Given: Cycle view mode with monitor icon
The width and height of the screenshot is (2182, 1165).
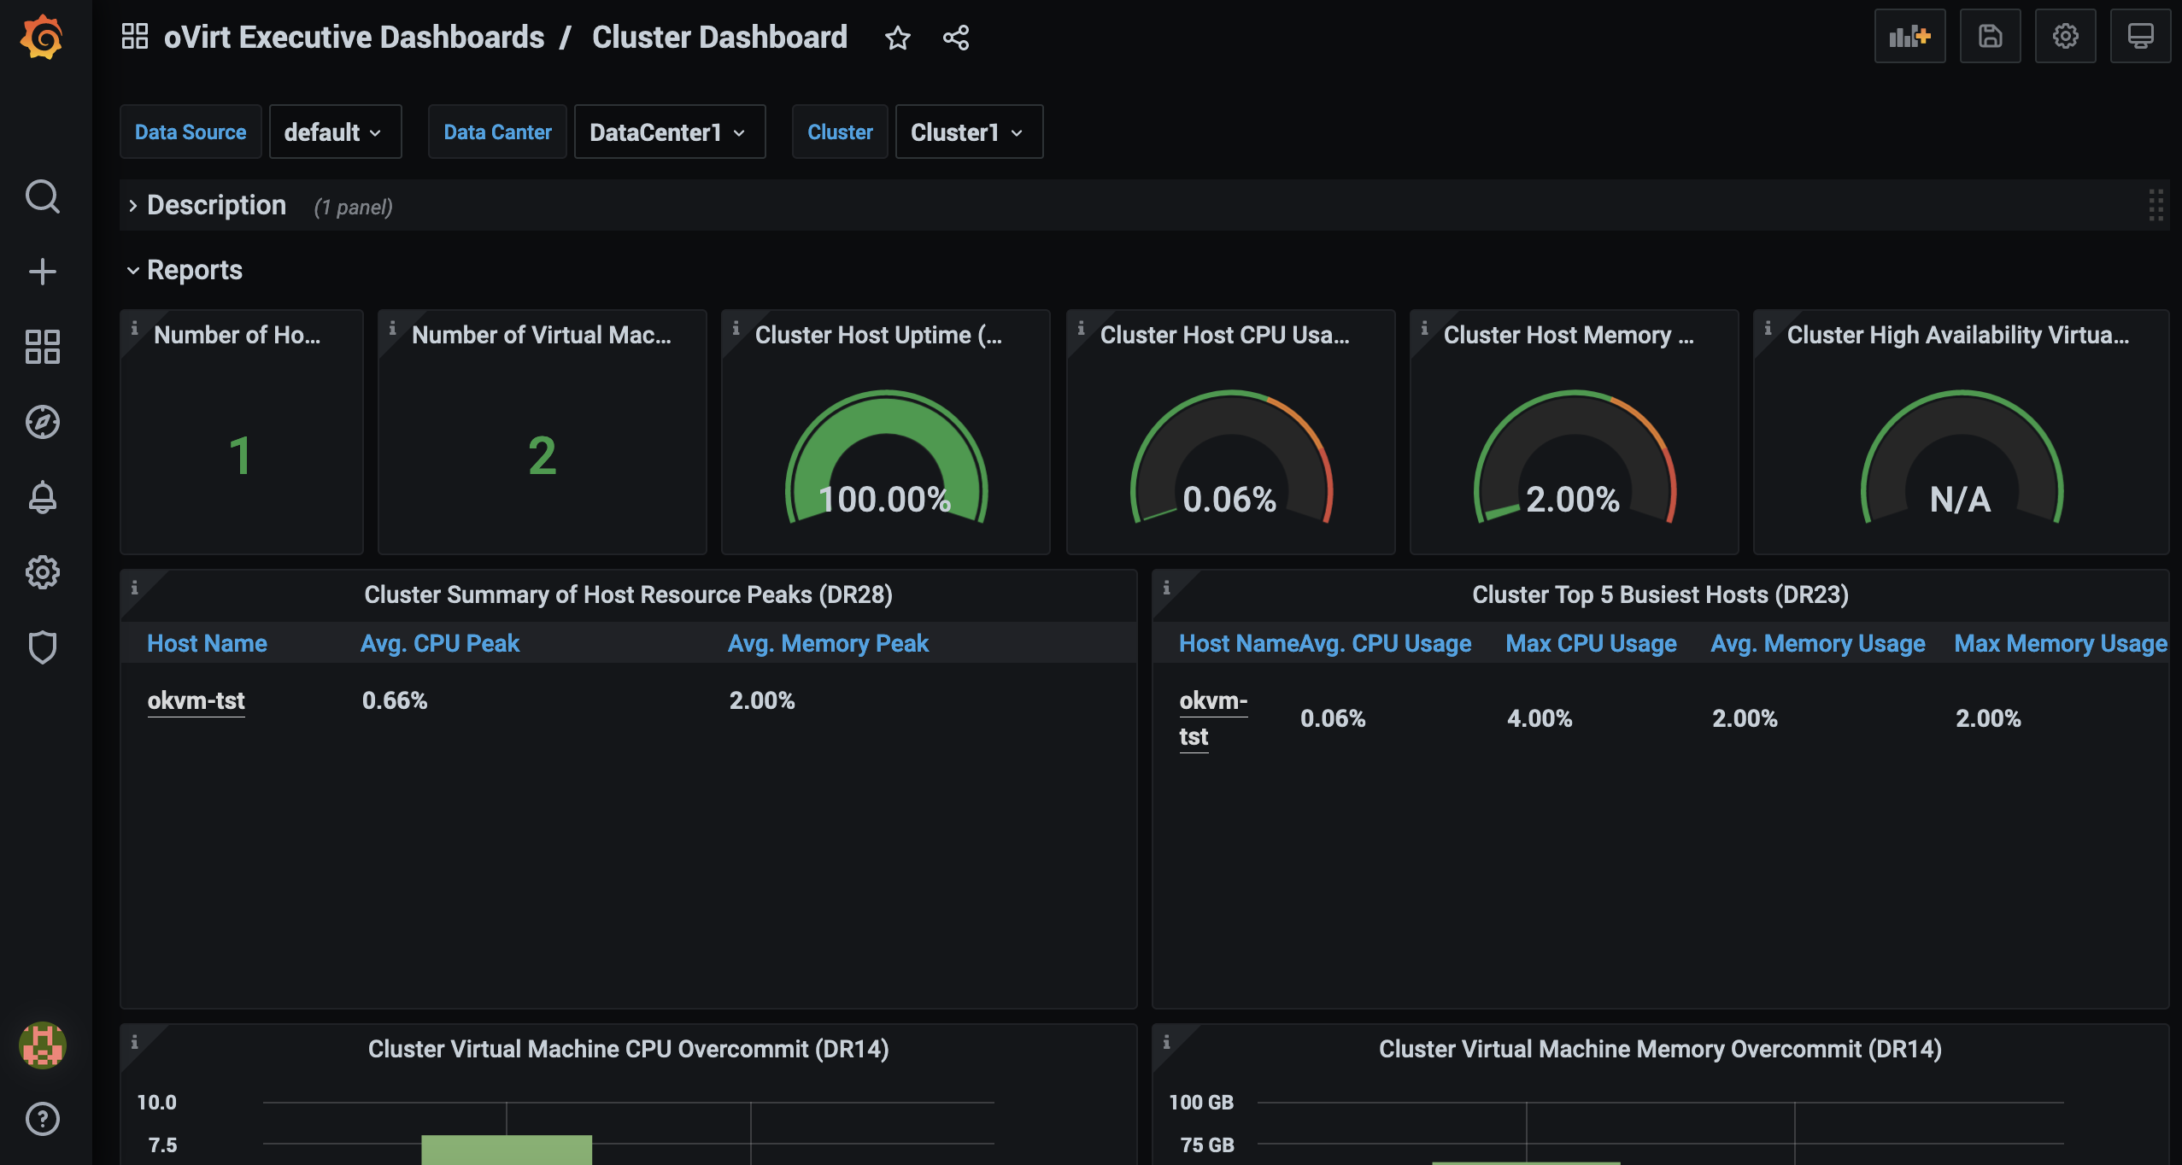Looking at the screenshot, I should coord(2140,36).
